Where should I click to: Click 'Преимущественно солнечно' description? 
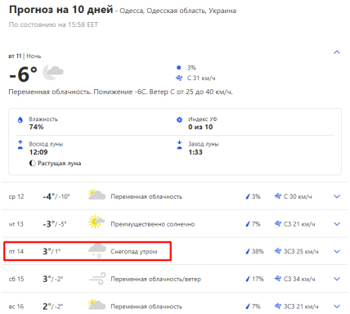[153, 224]
